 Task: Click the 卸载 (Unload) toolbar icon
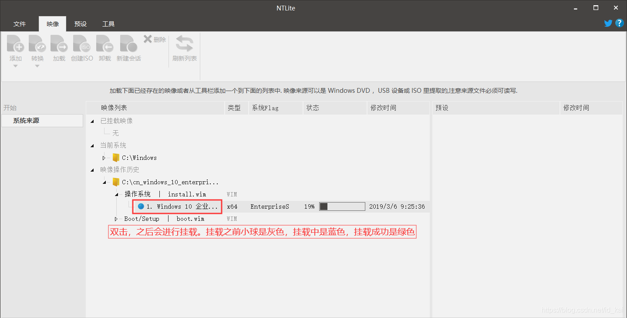pyautogui.click(x=104, y=44)
